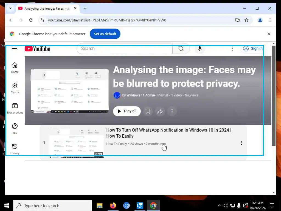
Task: Click the YouTube logo
Action: tap(37, 49)
